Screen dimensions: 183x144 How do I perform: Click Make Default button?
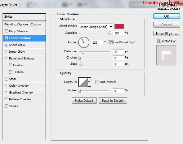[x=84, y=100]
